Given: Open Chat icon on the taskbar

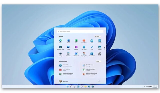Looking at the screenshot, I should click(82, 86).
